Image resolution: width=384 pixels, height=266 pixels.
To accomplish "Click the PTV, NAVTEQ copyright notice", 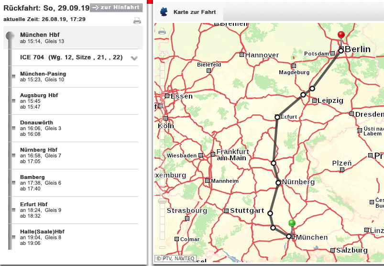I will [x=175, y=258].
